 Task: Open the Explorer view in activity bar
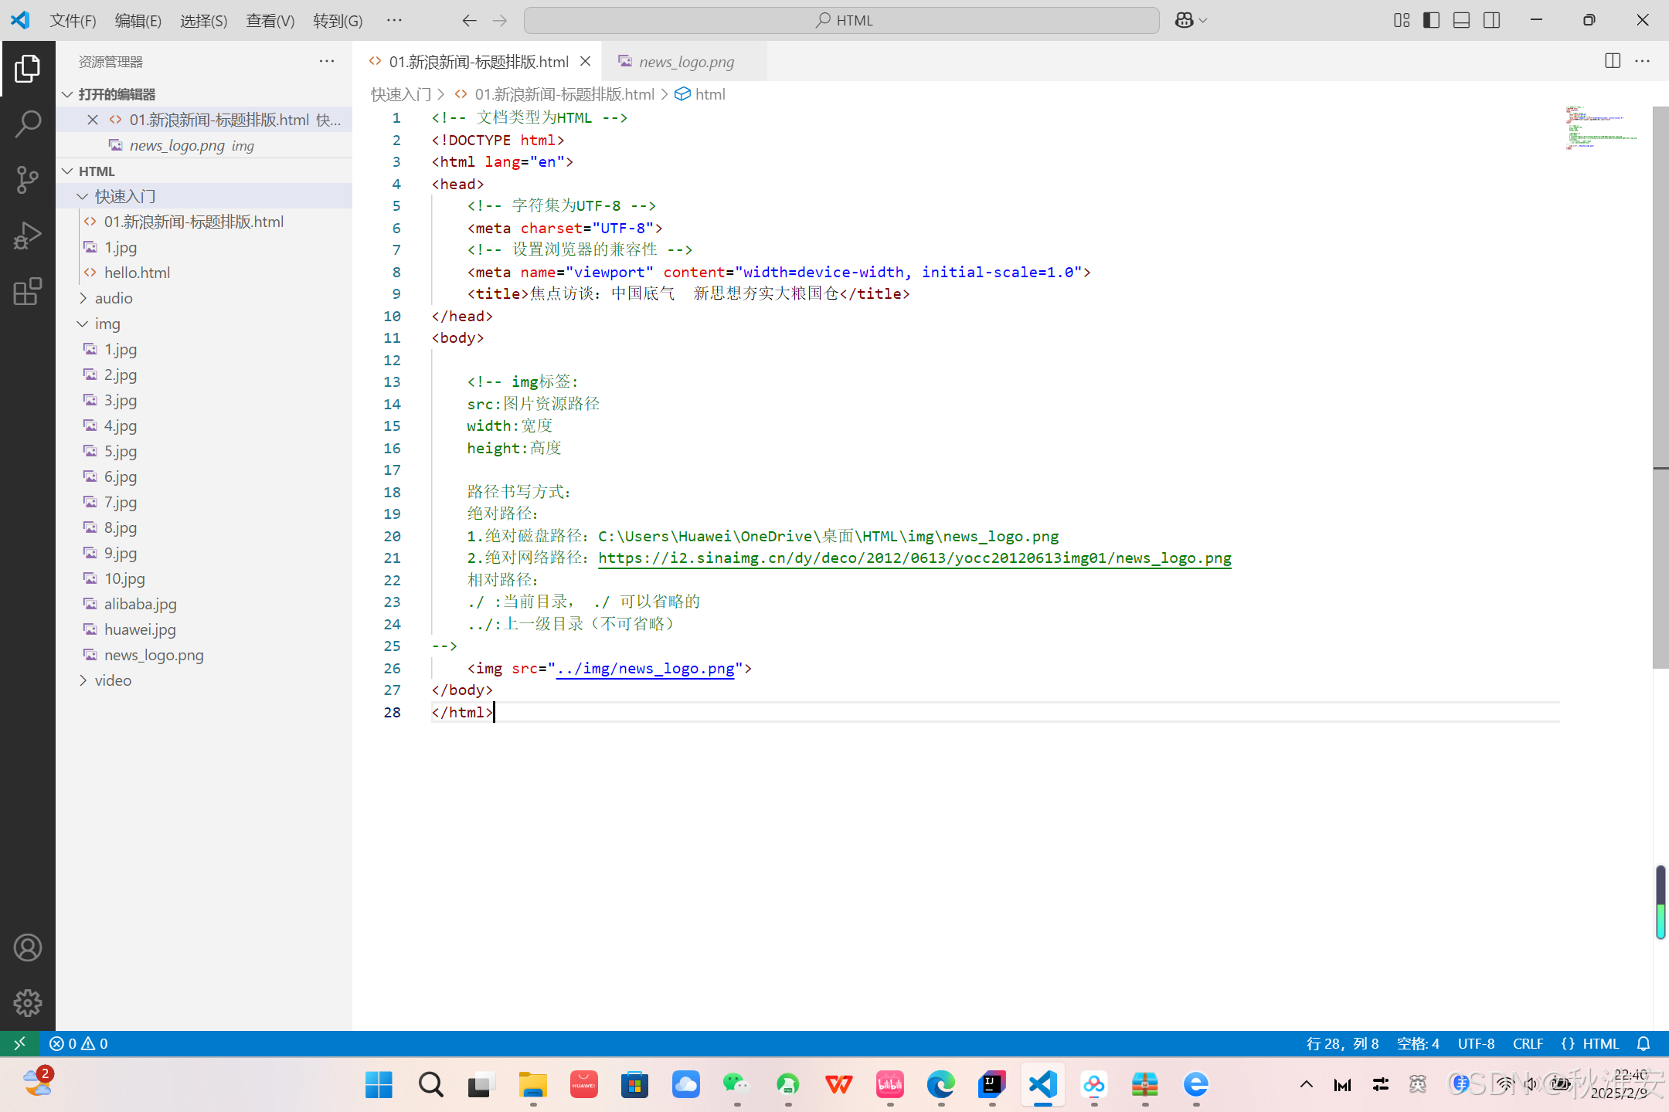(x=27, y=68)
